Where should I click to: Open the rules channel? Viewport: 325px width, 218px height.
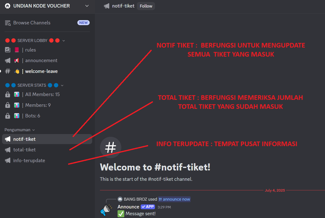(x=47, y=50)
